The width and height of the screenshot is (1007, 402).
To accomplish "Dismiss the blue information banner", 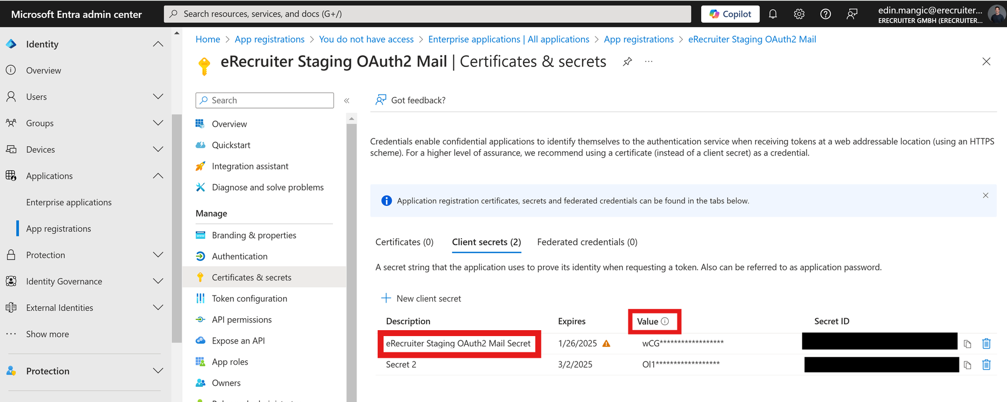I will pos(985,196).
